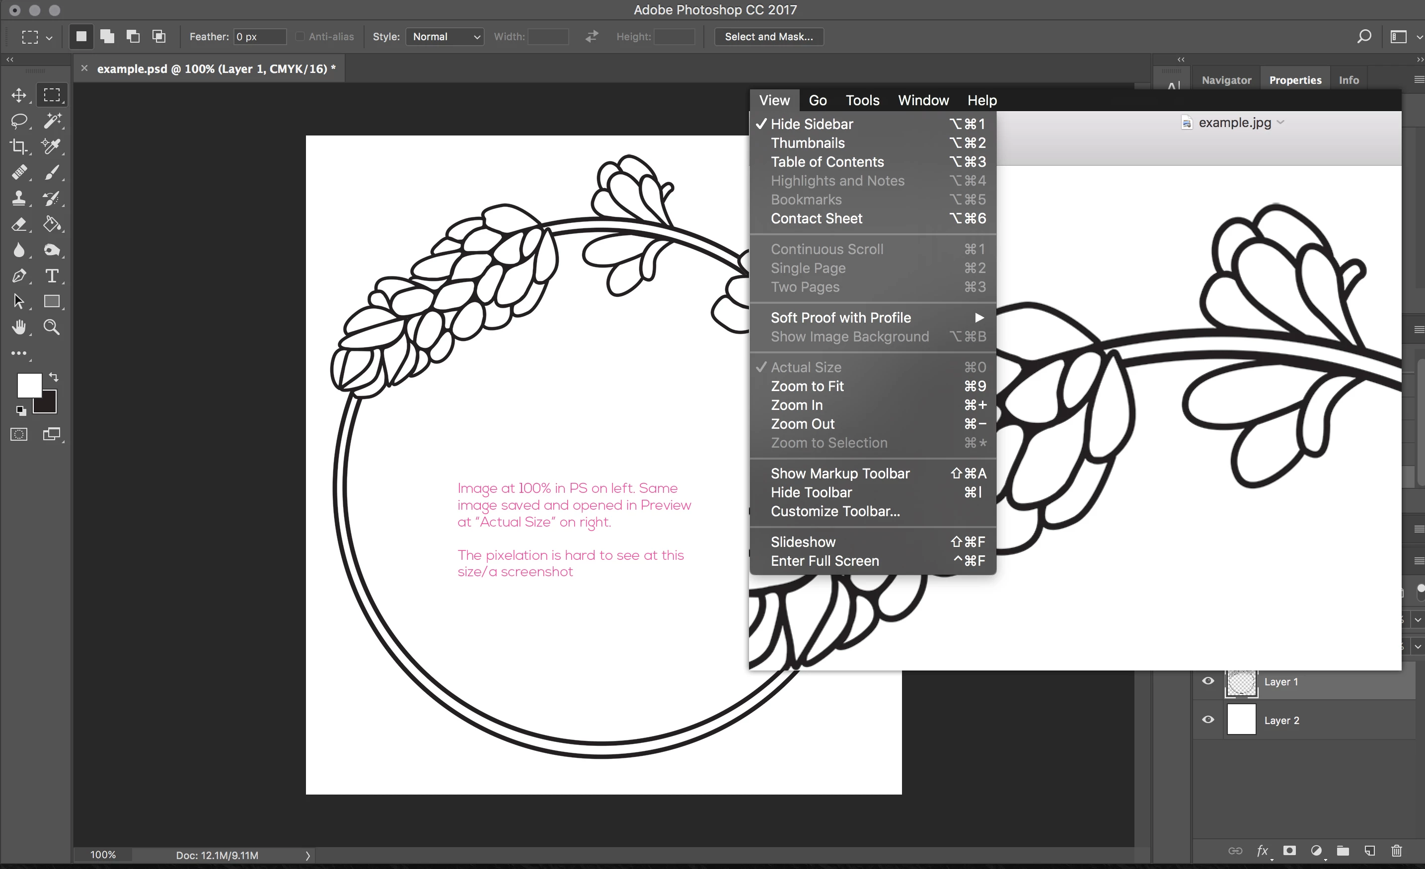Open the Style dropdown set to Normal

coord(444,36)
